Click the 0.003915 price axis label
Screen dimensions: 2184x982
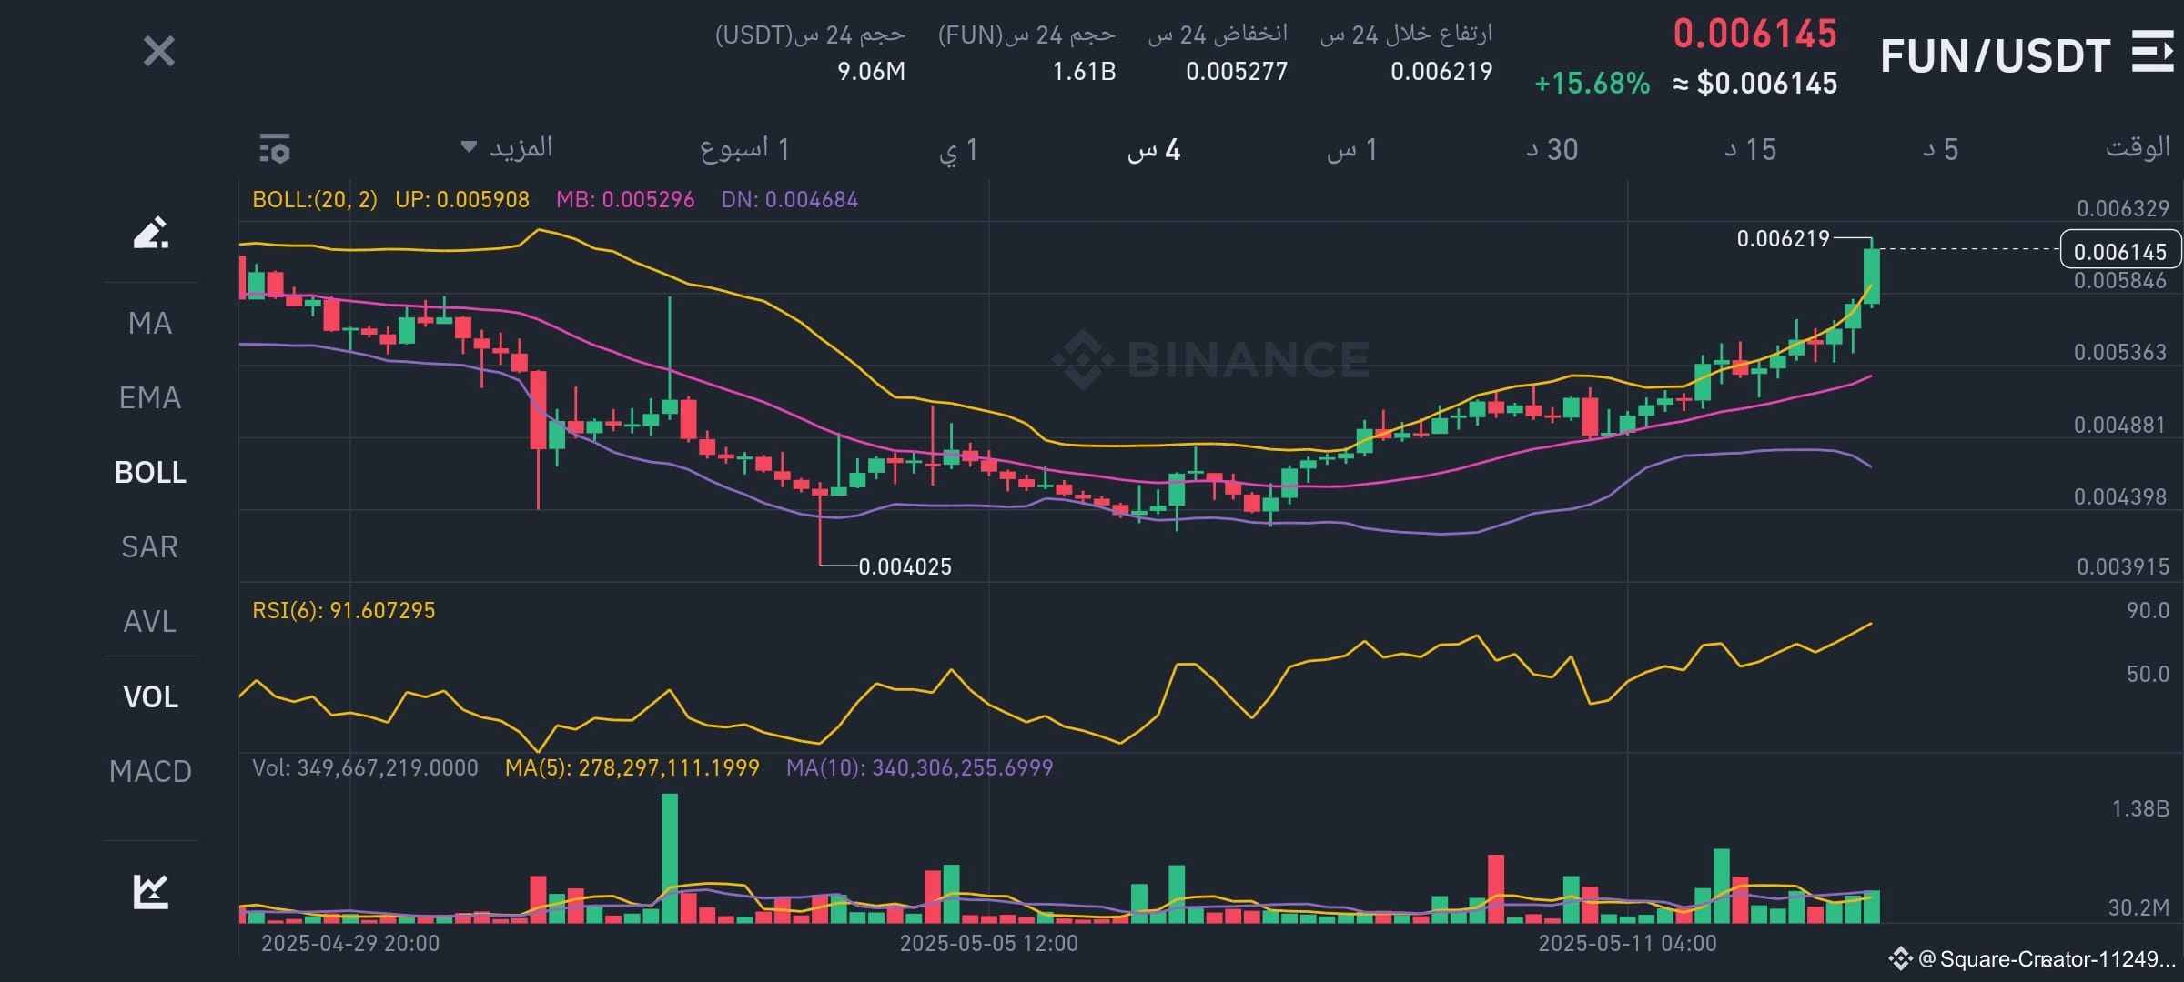pos(2122,566)
